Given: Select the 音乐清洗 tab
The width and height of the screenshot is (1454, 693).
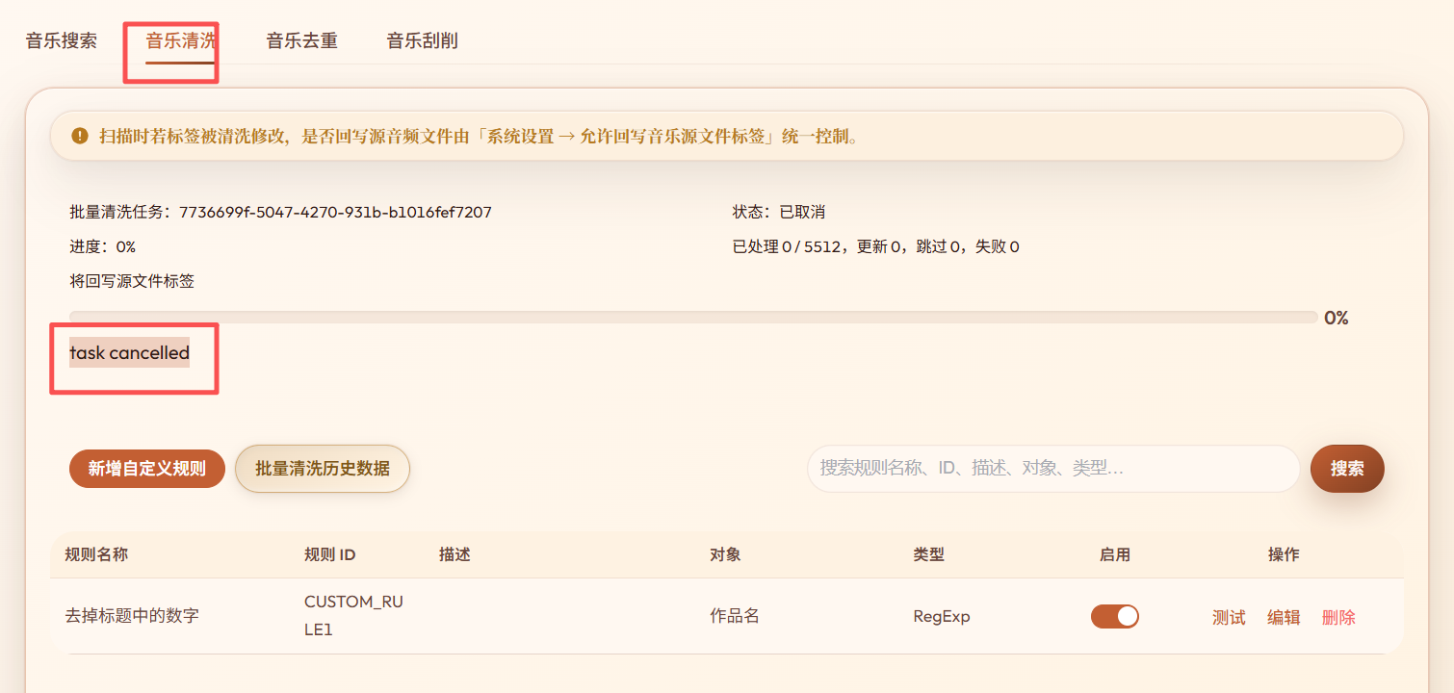Looking at the screenshot, I should click(181, 41).
